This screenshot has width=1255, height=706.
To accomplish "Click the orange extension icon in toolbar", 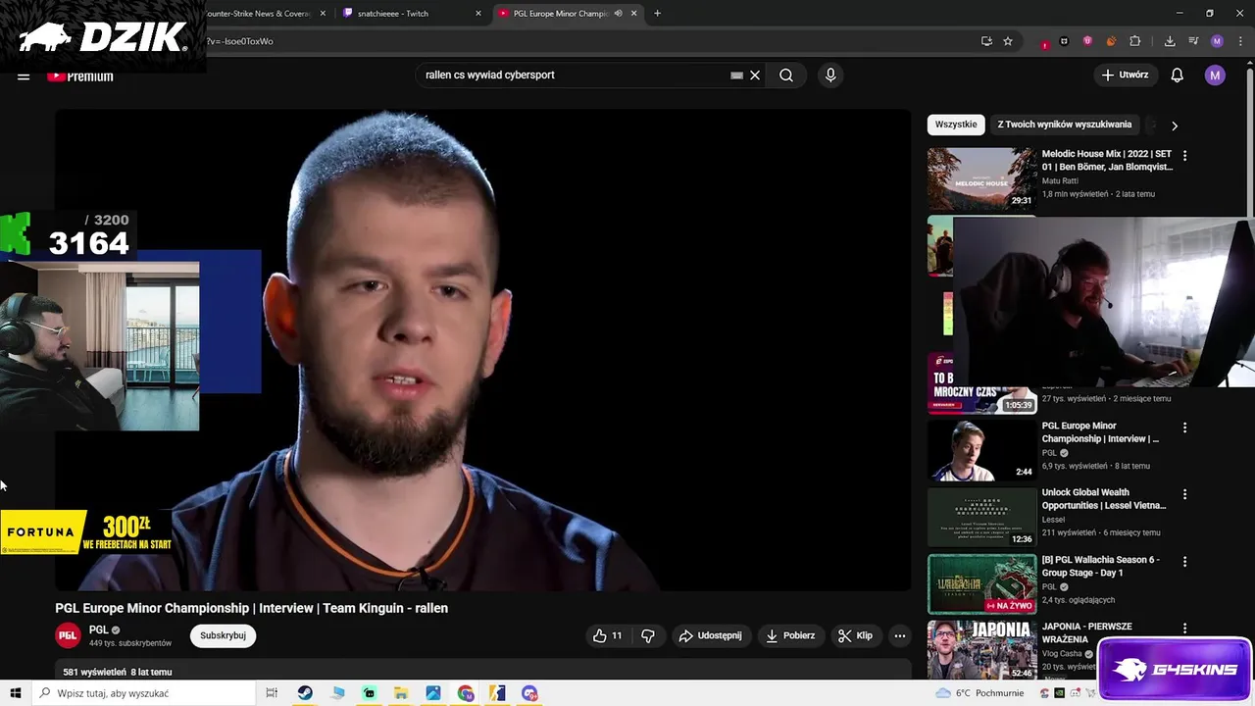I will tap(1111, 41).
